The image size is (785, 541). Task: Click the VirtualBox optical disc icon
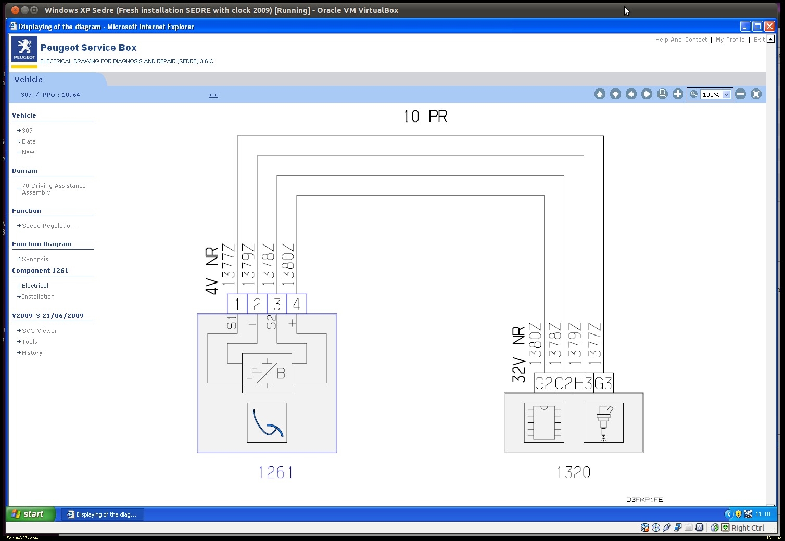pyautogui.click(x=656, y=527)
